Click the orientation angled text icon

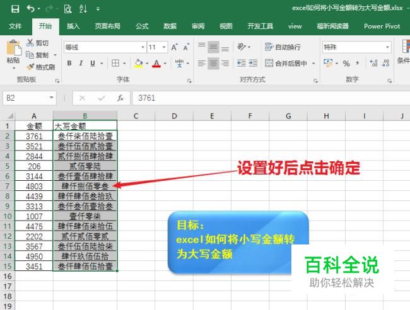(x=242, y=47)
